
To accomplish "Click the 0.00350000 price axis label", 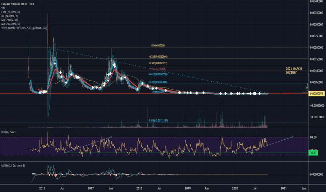I will pos(317,13).
